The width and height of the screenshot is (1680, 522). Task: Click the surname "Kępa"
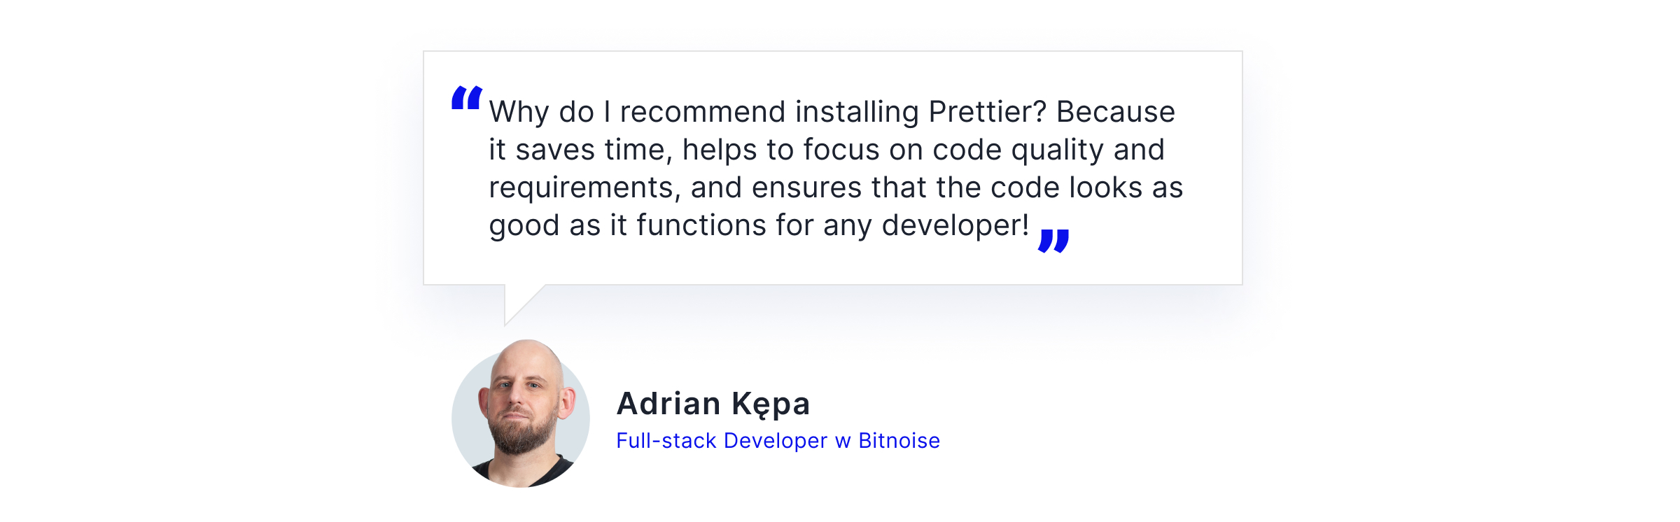click(x=771, y=405)
